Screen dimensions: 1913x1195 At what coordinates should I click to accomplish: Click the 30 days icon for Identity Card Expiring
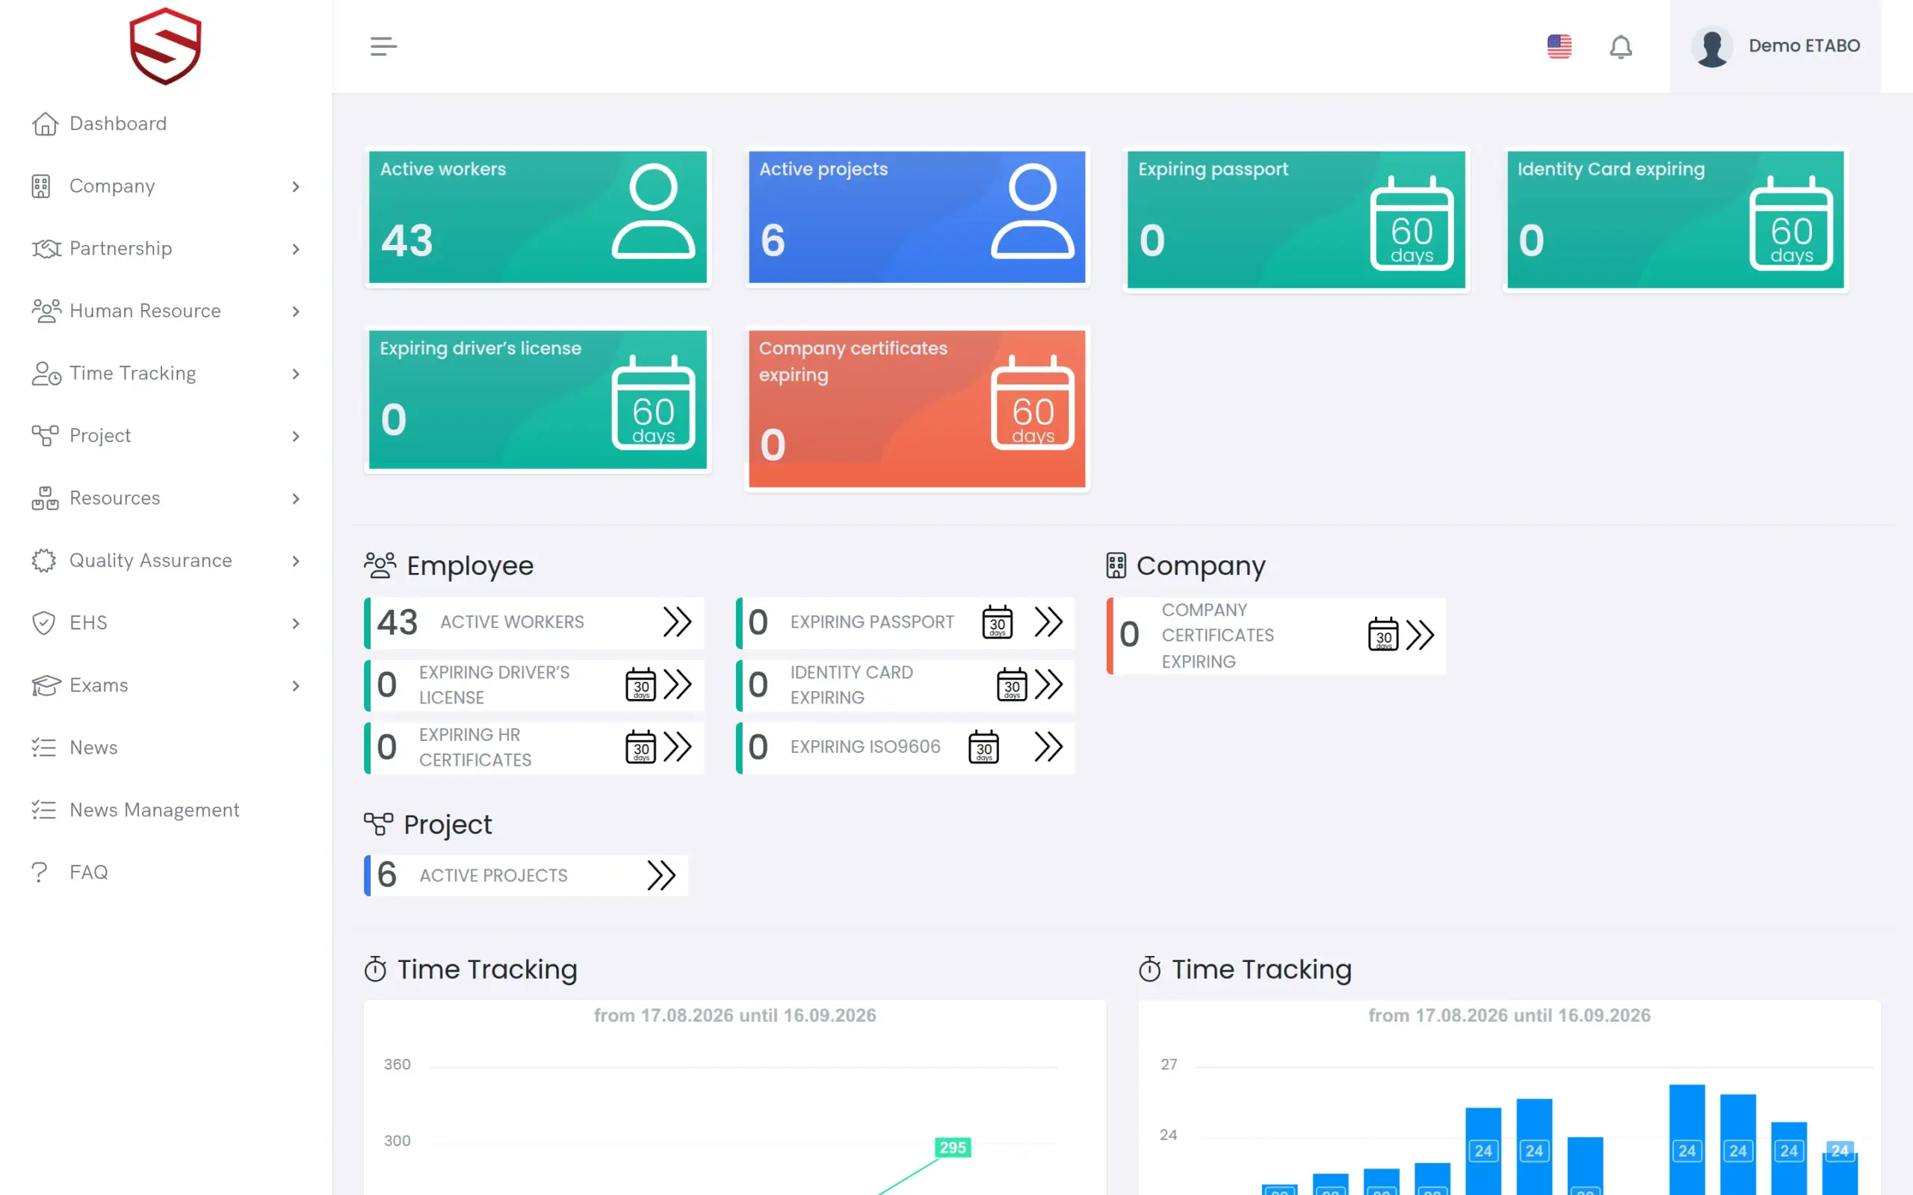pyautogui.click(x=1012, y=684)
